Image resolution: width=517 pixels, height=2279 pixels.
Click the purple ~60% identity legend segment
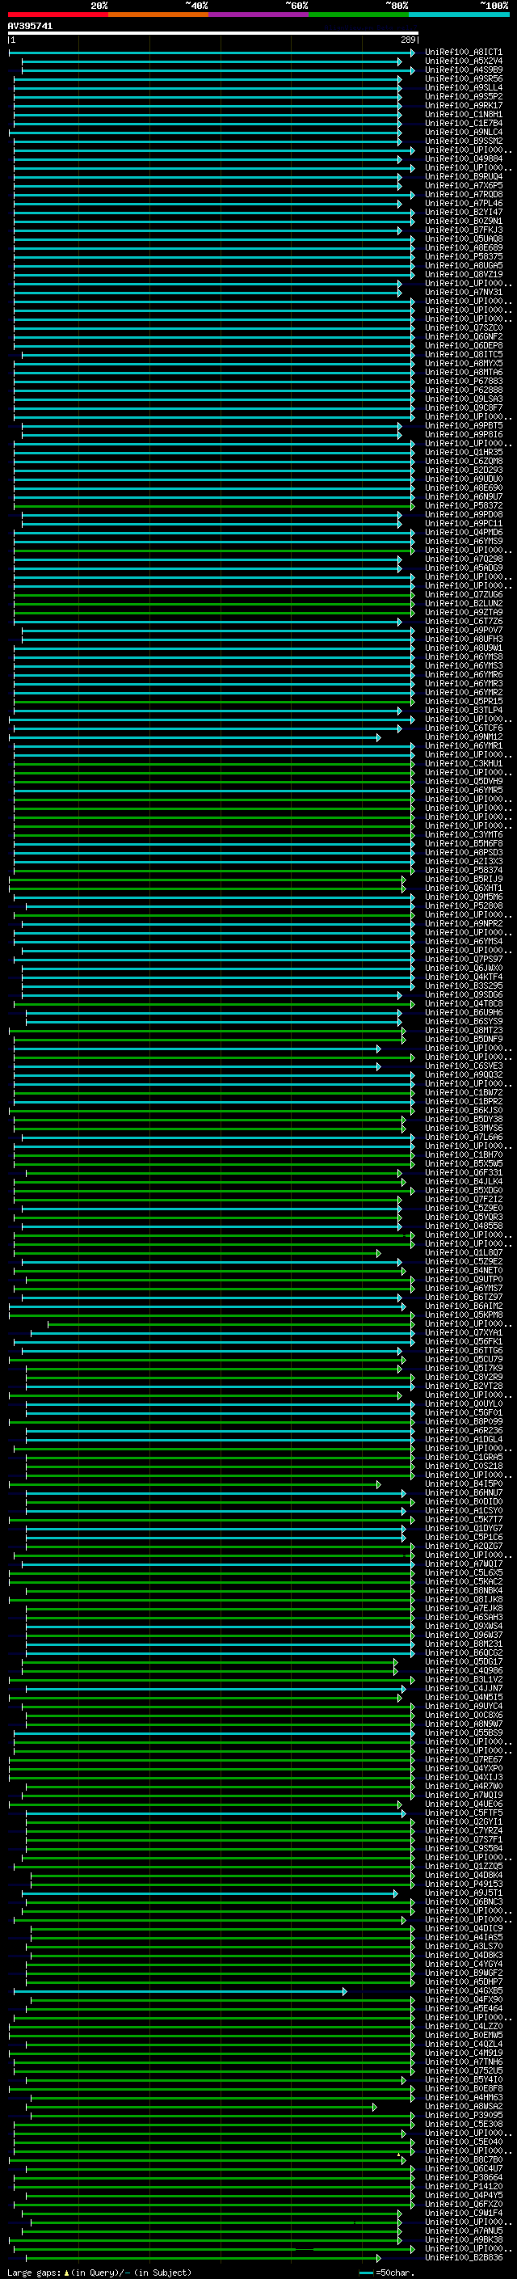258,15
